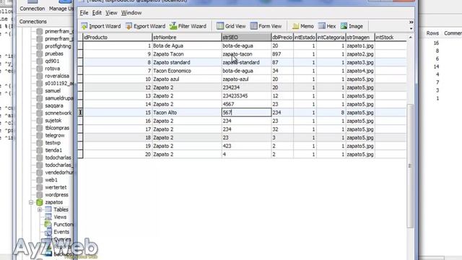Click the 234235345 SEO cell
This screenshot has width=462, height=260.
click(246, 96)
